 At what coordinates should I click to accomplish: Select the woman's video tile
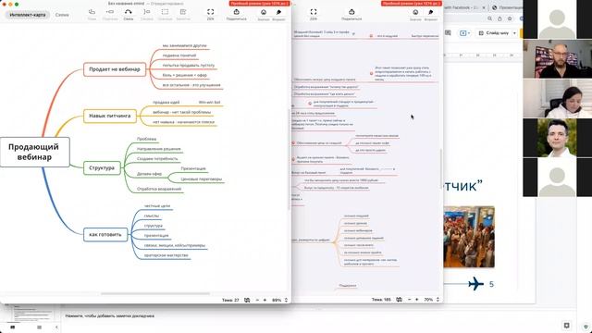tap(557, 98)
